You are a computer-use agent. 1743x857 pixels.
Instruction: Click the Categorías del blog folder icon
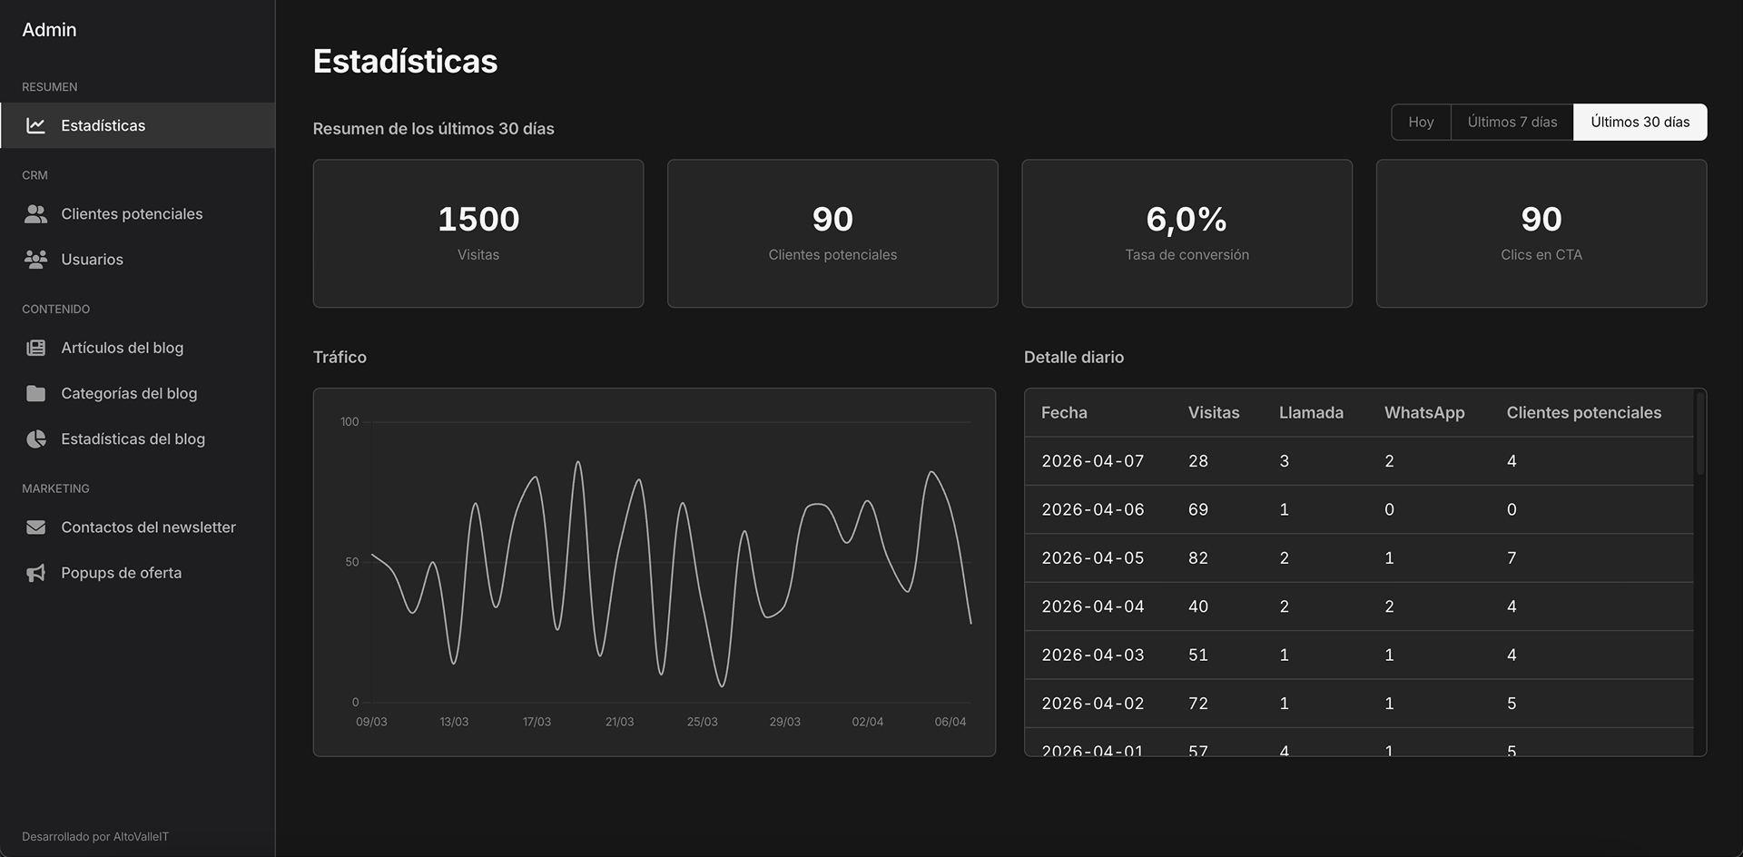click(x=35, y=393)
